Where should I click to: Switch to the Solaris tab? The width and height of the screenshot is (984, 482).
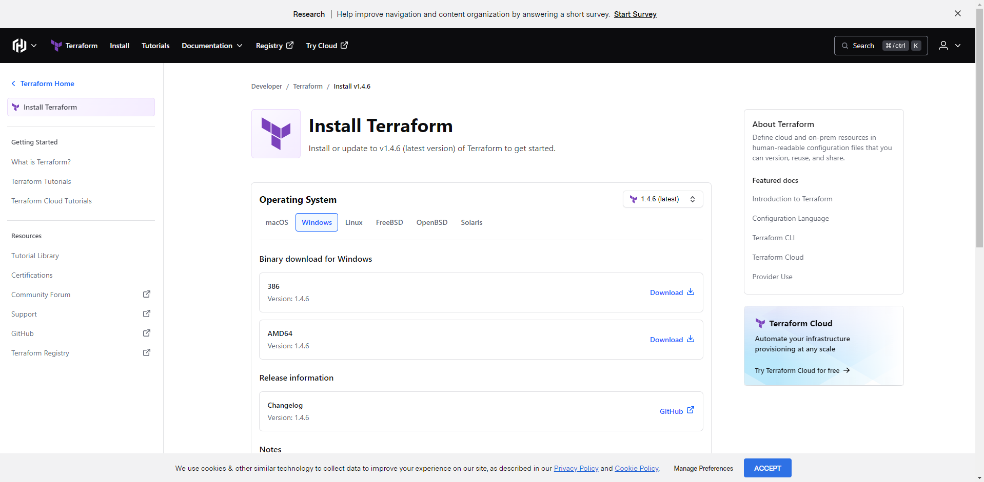(x=471, y=222)
